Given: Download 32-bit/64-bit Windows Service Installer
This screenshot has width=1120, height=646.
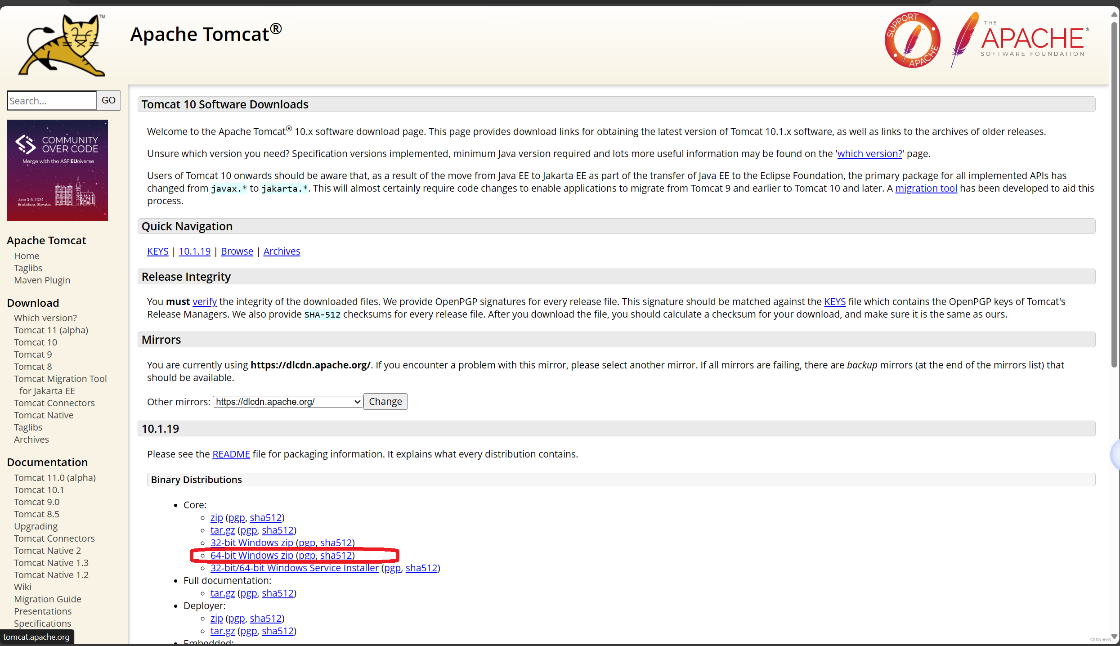Looking at the screenshot, I should pyautogui.click(x=295, y=568).
